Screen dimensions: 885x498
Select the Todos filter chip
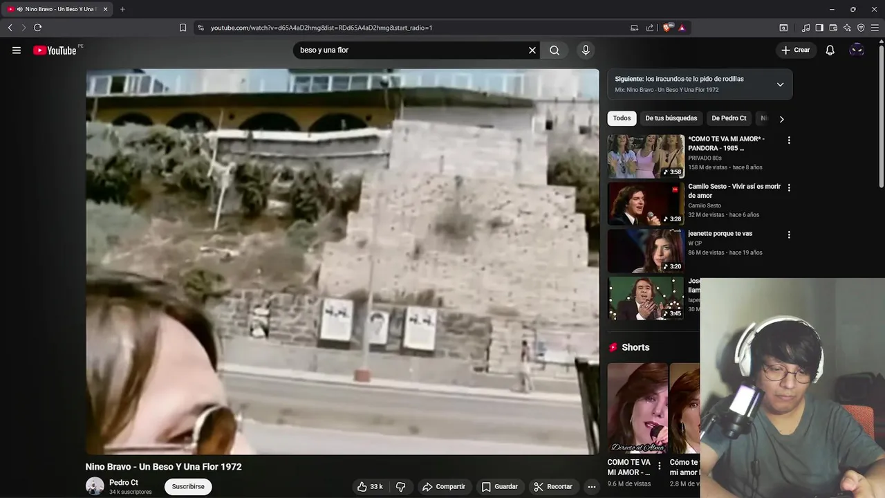tap(622, 118)
